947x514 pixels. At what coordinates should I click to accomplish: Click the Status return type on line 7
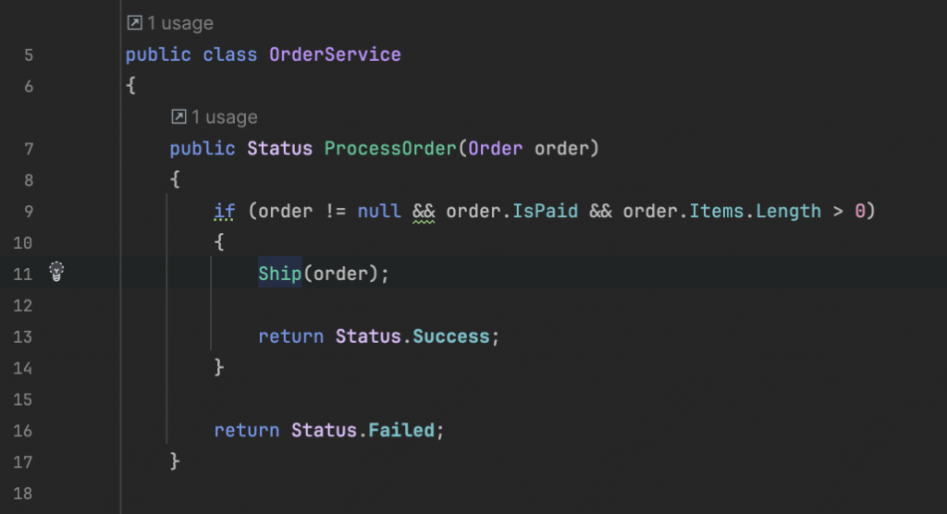click(279, 148)
